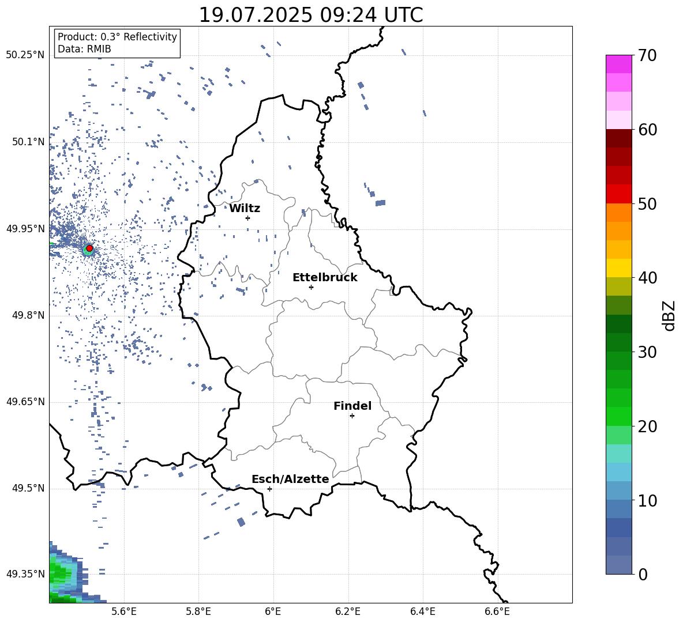The width and height of the screenshot is (683, 623).
Task: Click the red radar site marker
Action: (89, 248)
